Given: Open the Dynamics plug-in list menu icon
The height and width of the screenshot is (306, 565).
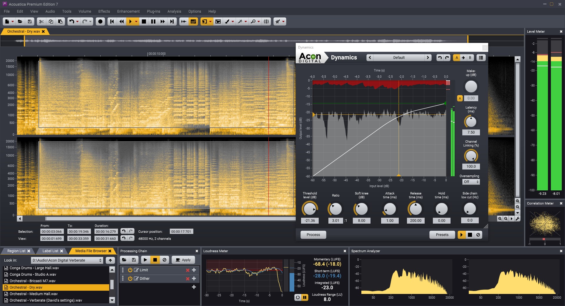Looking at the screenshot, I should [481, 58].
